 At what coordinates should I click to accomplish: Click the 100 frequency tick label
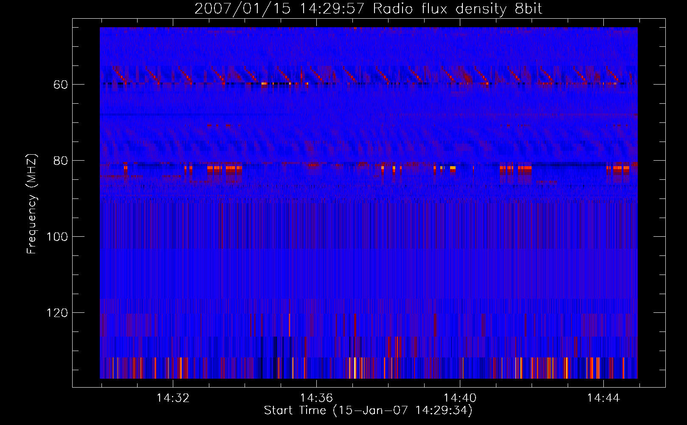tap(57, 237)
